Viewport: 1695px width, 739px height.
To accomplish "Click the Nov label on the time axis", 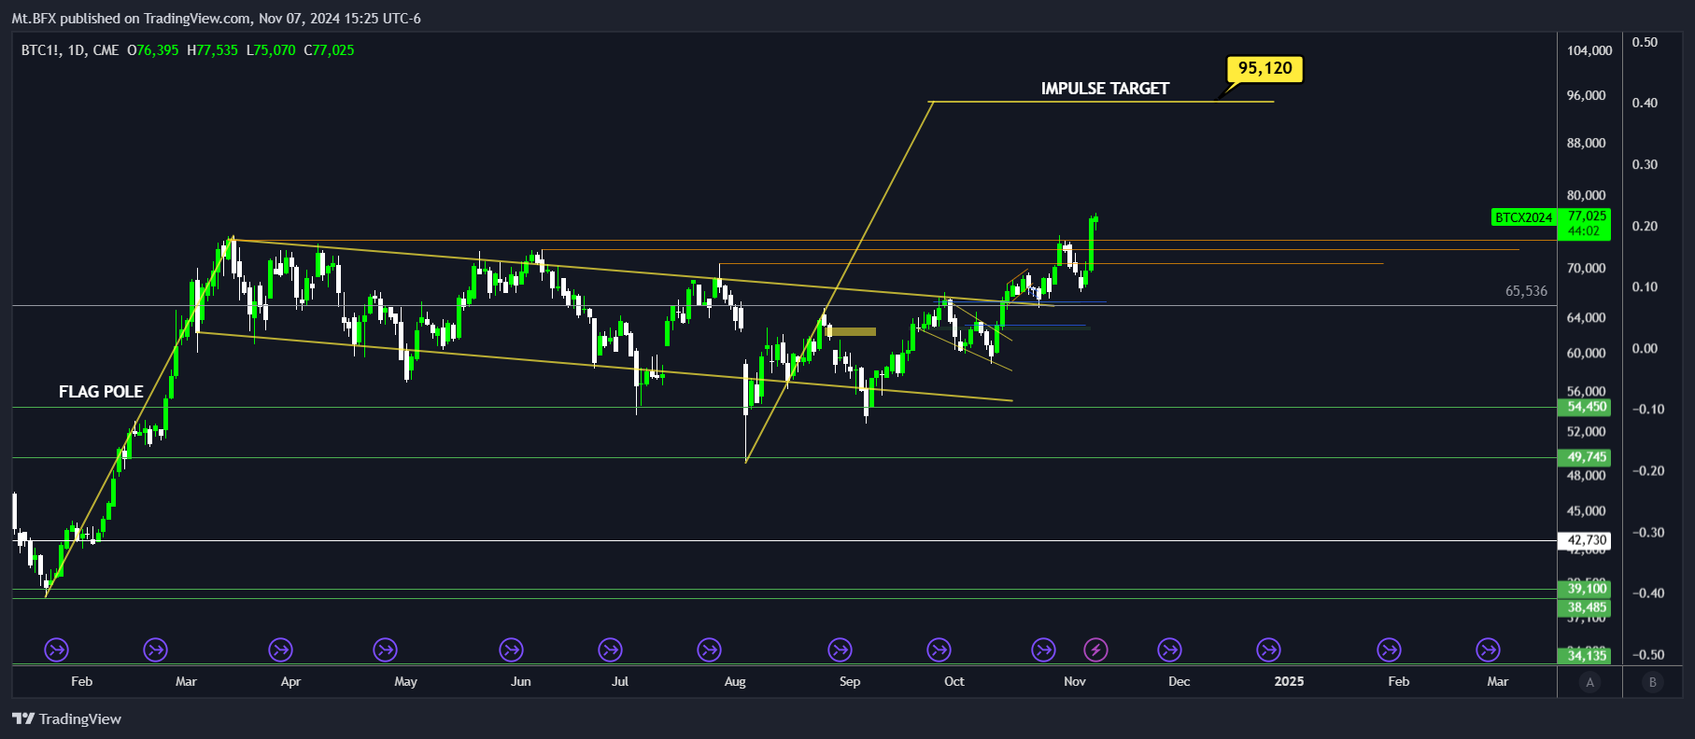I will click(x=1075, y=681).
